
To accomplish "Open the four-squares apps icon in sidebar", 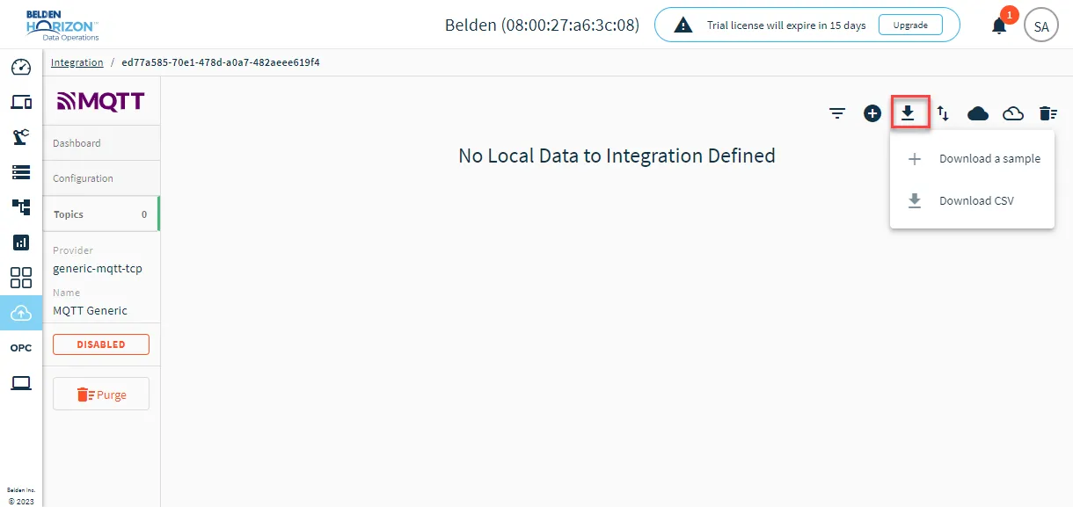I will [21, 278].
